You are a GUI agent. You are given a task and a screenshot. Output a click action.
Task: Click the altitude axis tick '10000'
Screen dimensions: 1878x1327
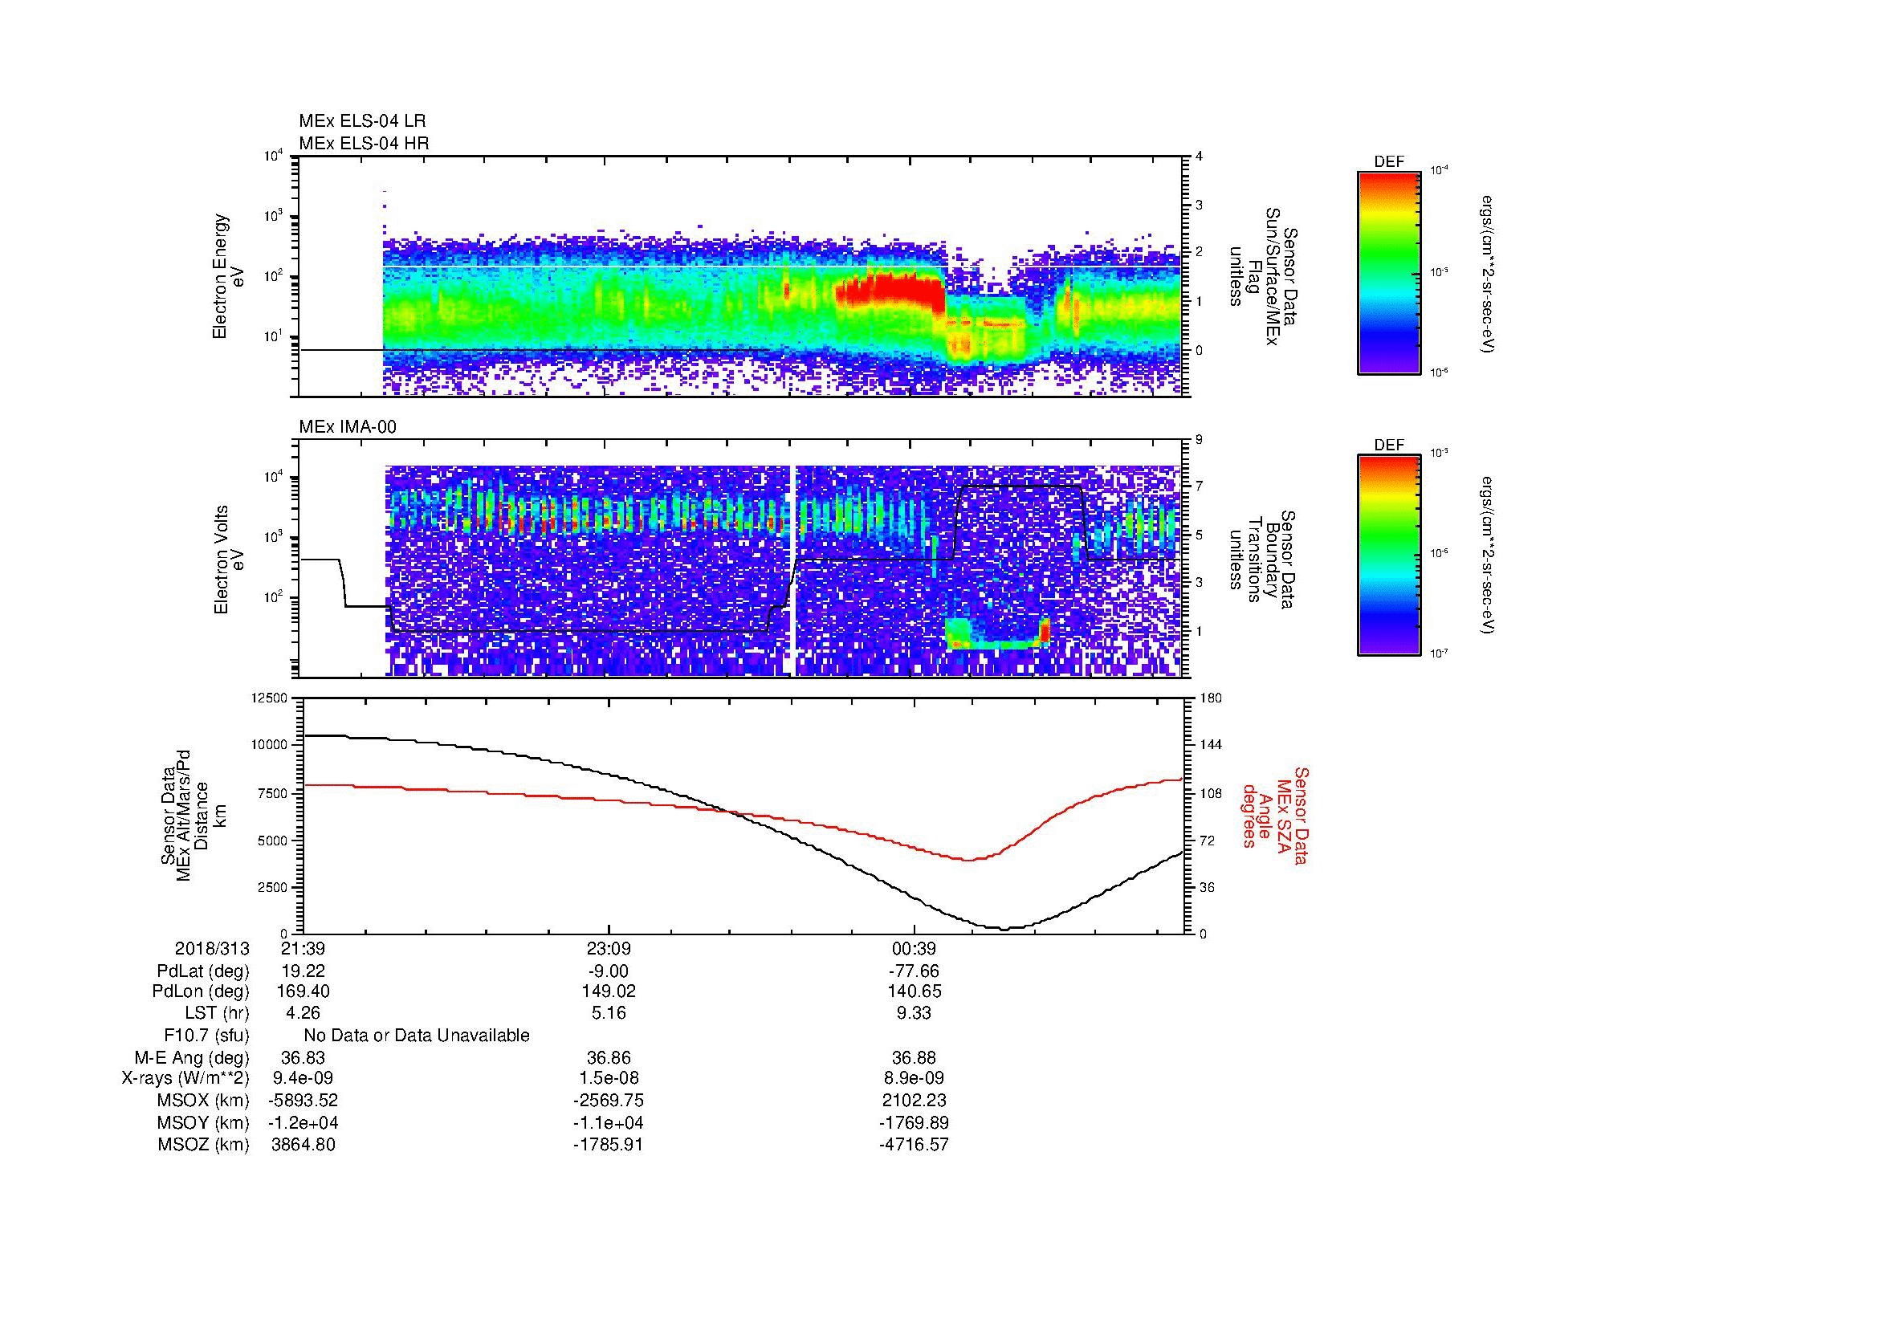click(x=270, y=745)
